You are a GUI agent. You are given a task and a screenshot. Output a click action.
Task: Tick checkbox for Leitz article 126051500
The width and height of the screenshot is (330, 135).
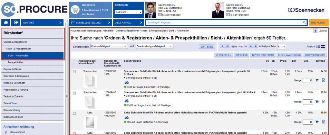pos(74,113)
